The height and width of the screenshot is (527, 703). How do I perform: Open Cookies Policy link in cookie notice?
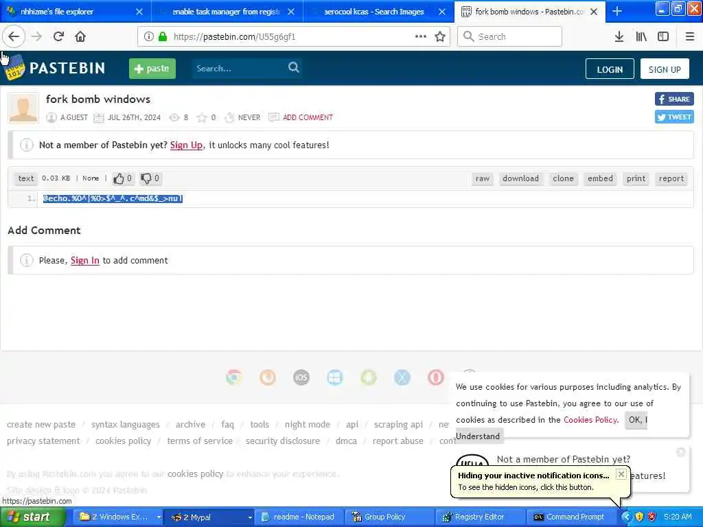tap(590, 420)
